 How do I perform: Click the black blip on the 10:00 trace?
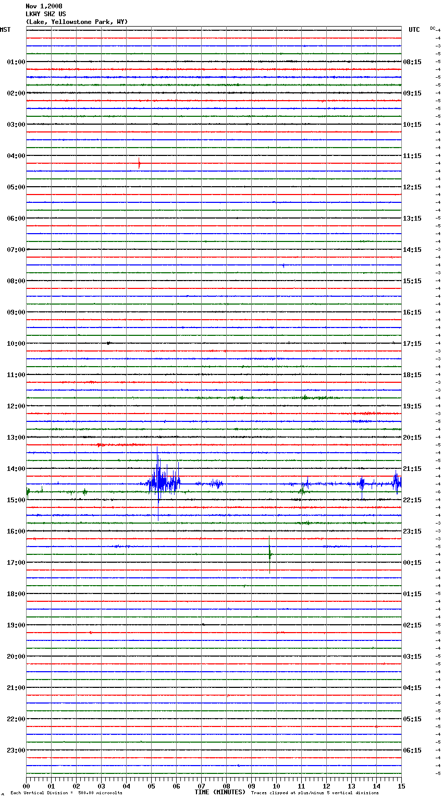point(108,343)
